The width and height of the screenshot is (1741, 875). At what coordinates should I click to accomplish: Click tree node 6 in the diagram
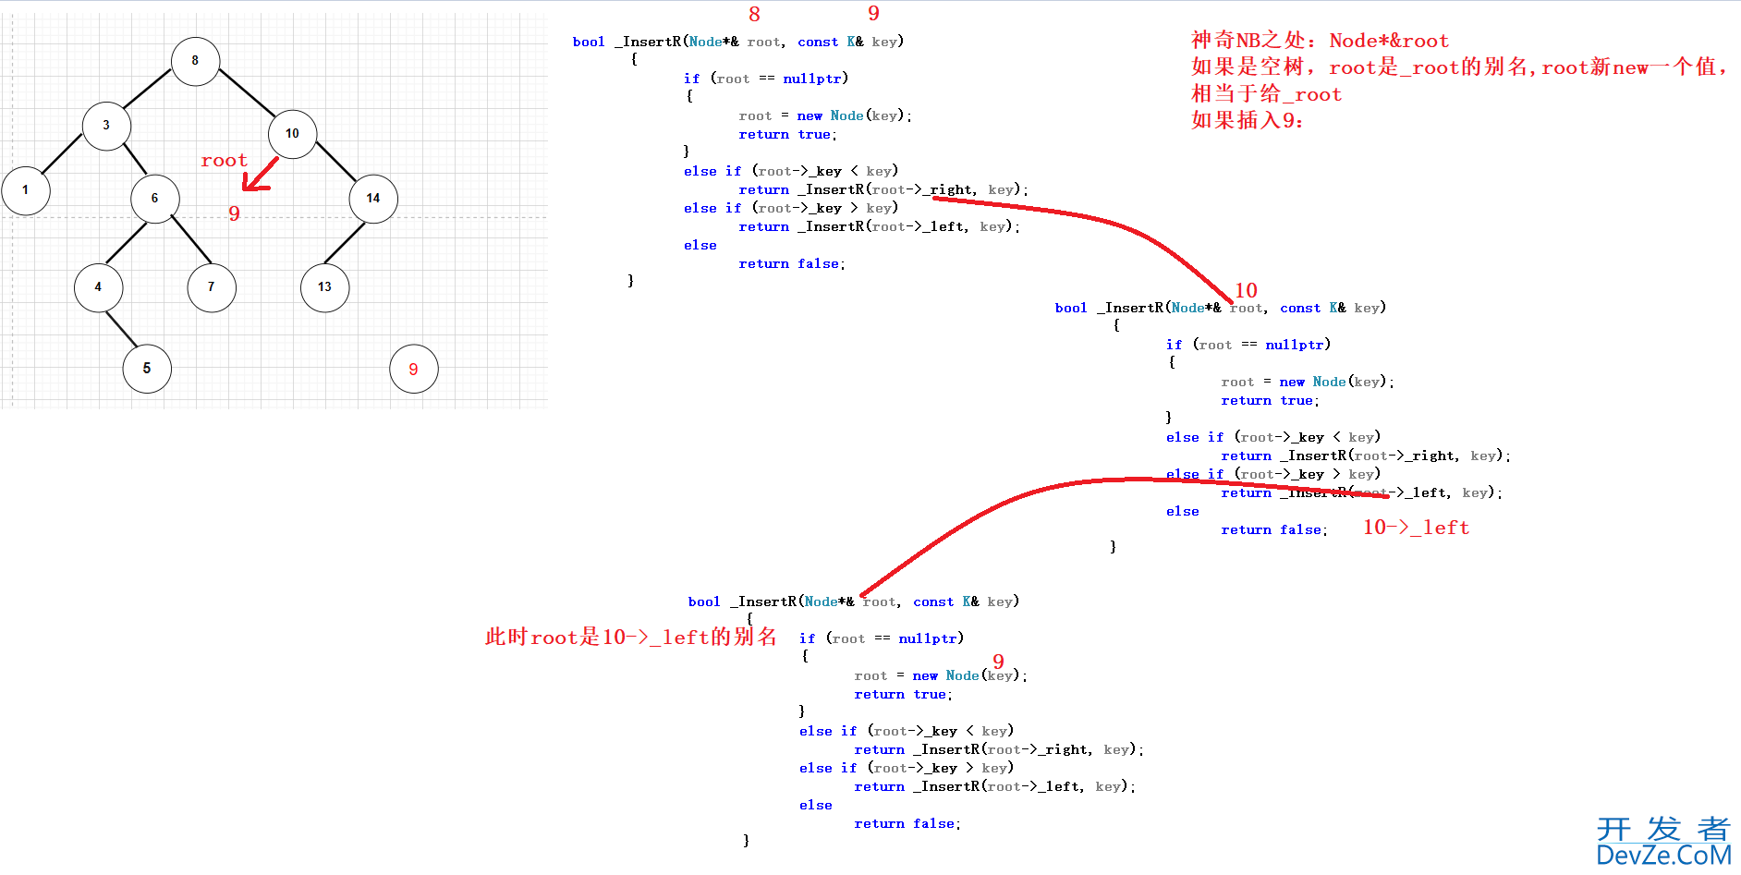click(154, 199)
